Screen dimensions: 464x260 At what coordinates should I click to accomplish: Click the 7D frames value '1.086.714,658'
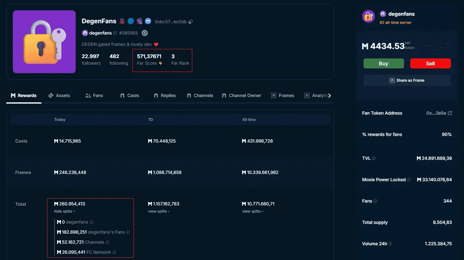tap(167, 172)
